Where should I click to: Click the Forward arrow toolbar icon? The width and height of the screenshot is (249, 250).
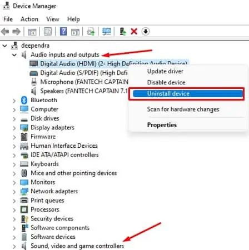[x=16, y=32]
